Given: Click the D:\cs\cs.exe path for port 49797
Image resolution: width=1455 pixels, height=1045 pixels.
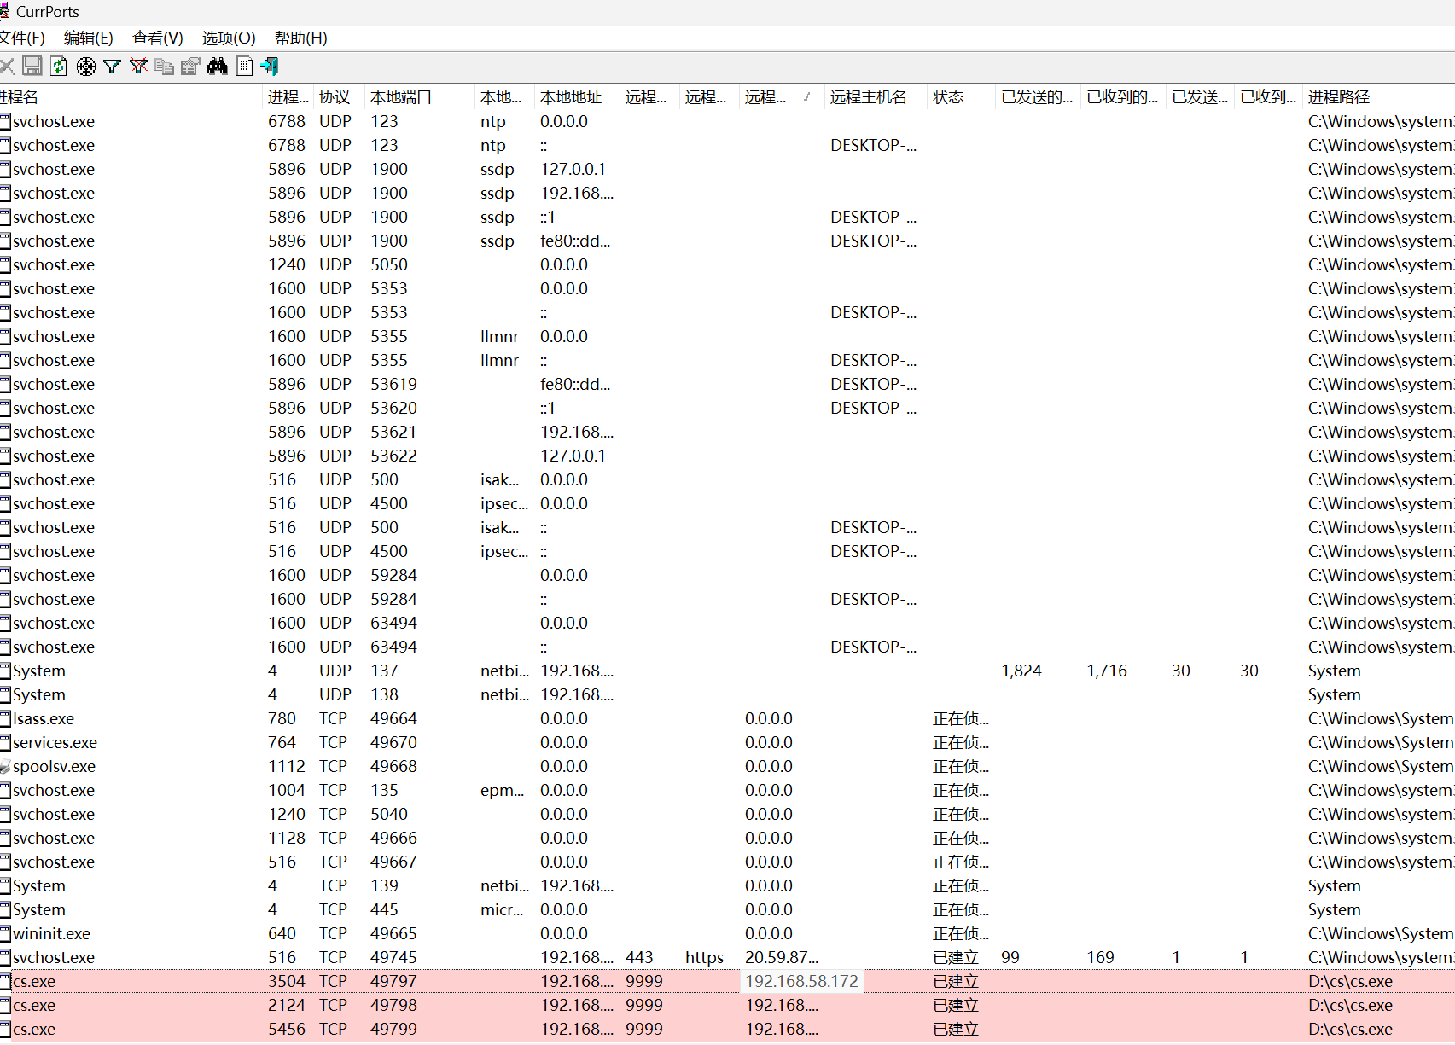Looking at the screenshot, I should (x=1350, y=981).
